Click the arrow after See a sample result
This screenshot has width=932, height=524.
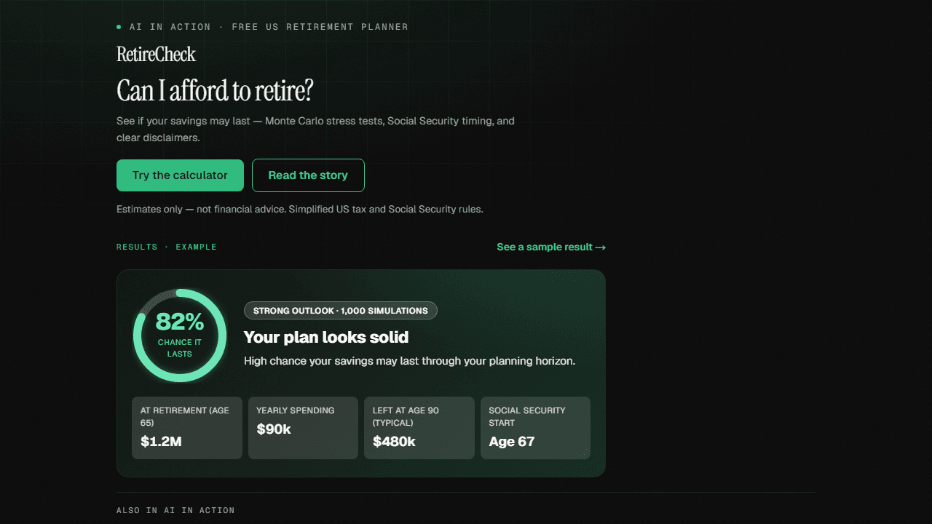pyautogui.click(x=601, y=247)
